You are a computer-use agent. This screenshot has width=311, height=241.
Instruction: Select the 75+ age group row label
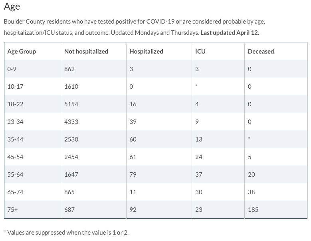[x=12, y=210]
